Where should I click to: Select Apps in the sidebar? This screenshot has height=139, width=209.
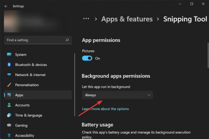point(38,95)
